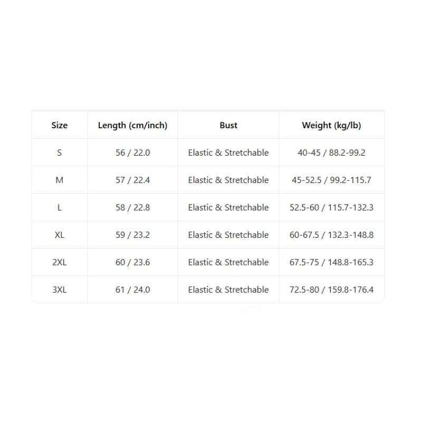Viewport: 422px width, 422px height.
Task: Click the 52.5-60 / 115.7-132.3 weight cell
Action: tap(331, 207)
